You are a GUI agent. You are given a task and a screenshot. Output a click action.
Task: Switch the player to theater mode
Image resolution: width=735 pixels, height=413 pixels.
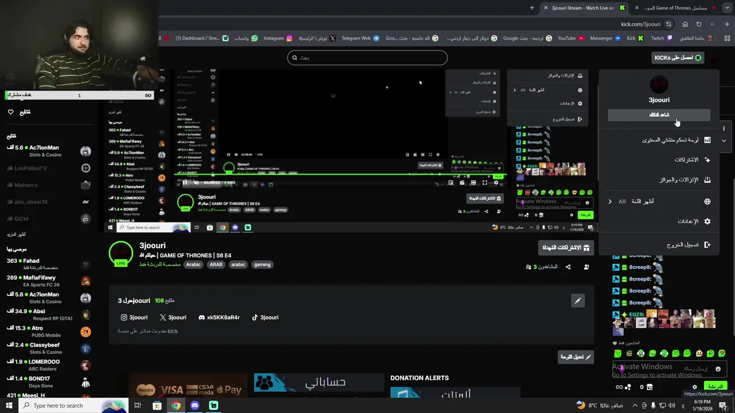click(473, 182)
